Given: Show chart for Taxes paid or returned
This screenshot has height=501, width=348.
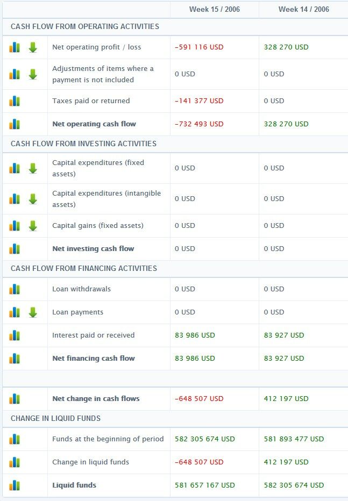Looking at the screenshot, I should [15, 101].
